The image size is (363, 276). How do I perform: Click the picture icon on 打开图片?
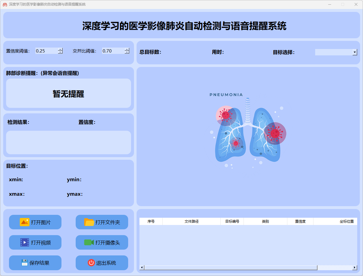tap(25, 222)
